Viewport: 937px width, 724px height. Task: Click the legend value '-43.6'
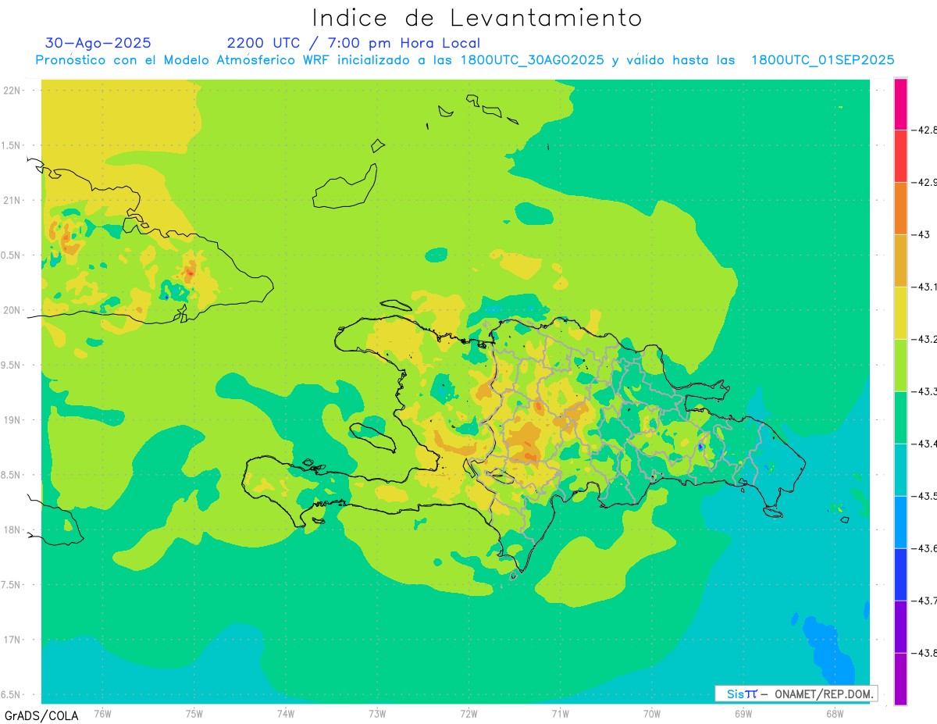(925, 548)
